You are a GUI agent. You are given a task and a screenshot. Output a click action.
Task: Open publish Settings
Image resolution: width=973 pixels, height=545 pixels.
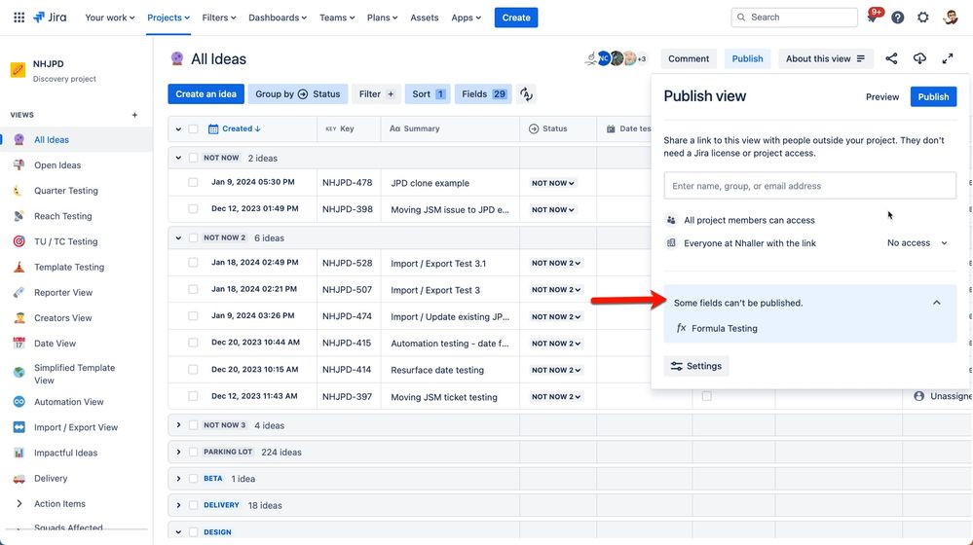tap(696, 366)
